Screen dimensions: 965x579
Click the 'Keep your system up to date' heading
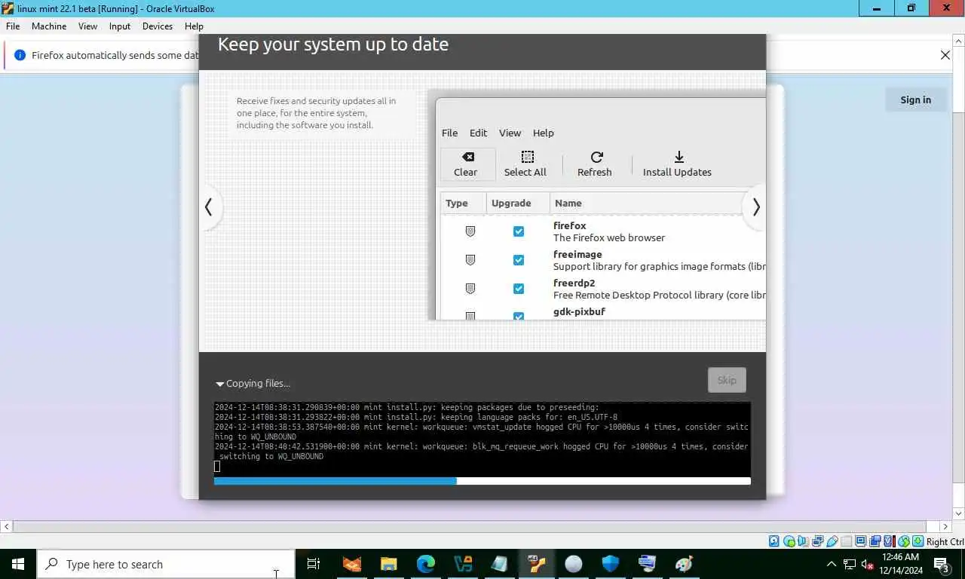click(x=333, y=44)
